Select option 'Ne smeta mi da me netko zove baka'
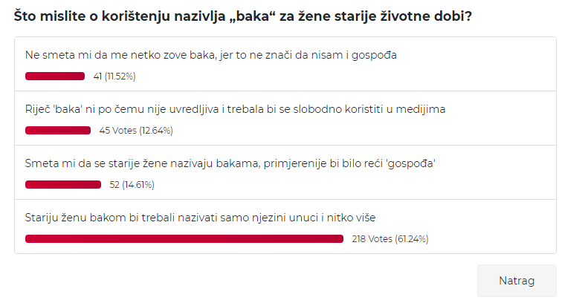Image resolution: width=562 pixels, height=306 pixels. click(211, 55)
